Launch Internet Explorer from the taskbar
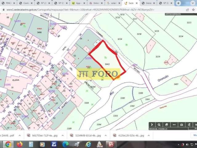 tap(88, 144)
